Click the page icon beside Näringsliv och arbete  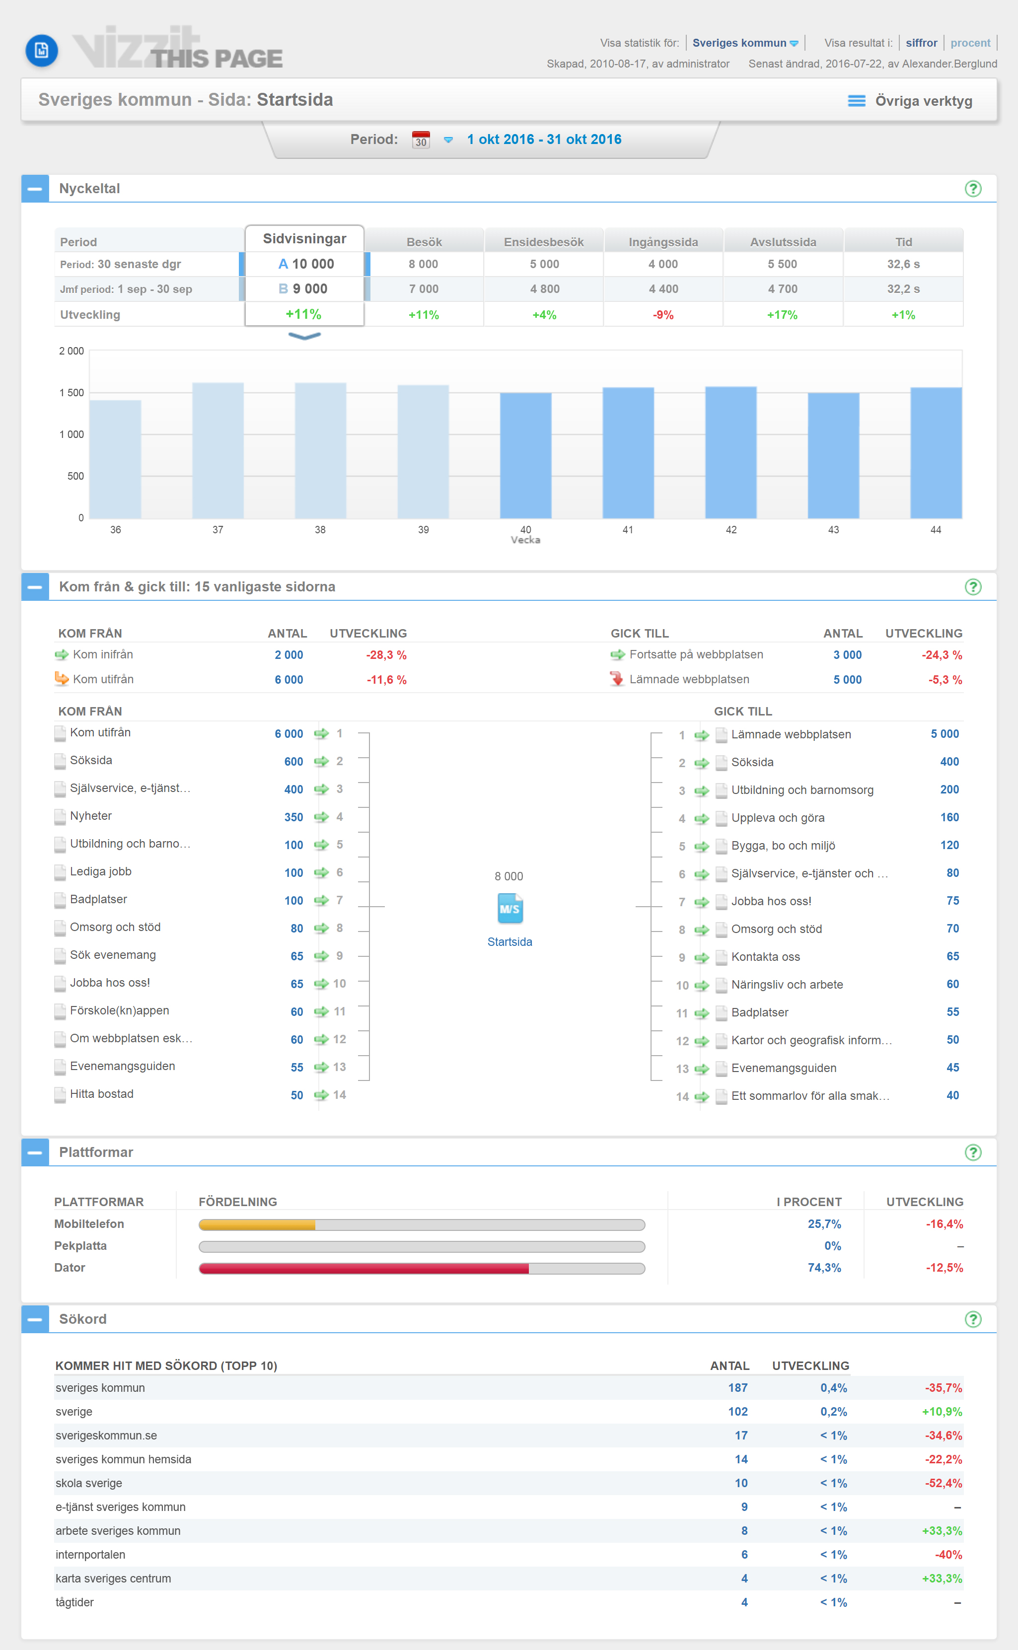721,985
